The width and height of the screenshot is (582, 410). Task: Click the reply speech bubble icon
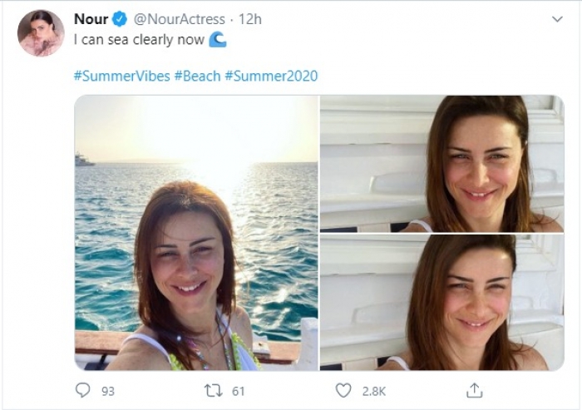(x=82, y=389)
